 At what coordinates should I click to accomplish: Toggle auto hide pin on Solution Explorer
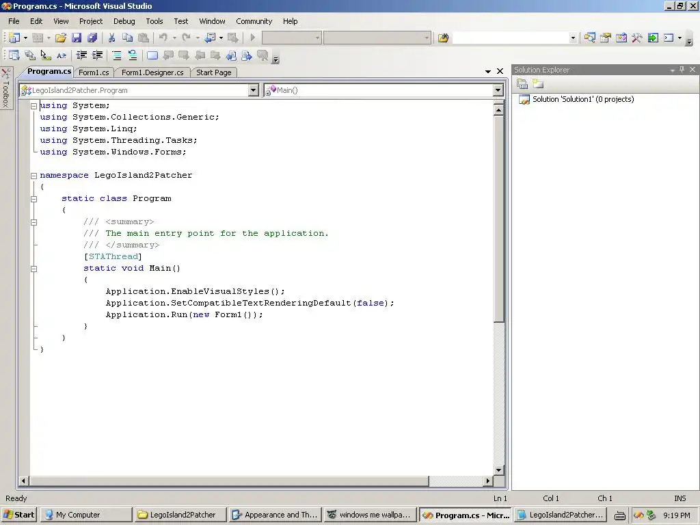click(682, 70)
